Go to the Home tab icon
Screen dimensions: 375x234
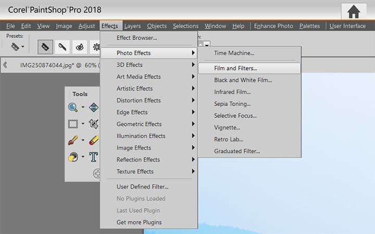(x=354, y=11)
